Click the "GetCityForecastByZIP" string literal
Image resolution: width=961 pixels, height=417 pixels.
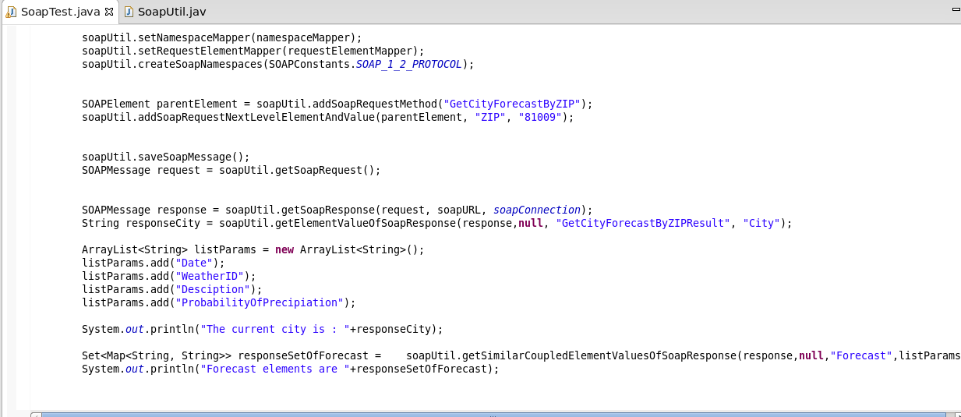pos(512,104)
